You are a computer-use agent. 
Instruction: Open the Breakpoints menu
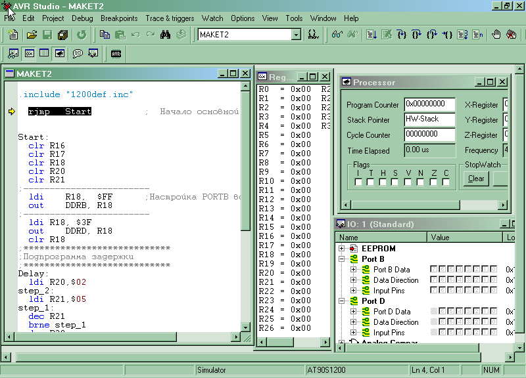pyautogui.click(x=118, y=18)
